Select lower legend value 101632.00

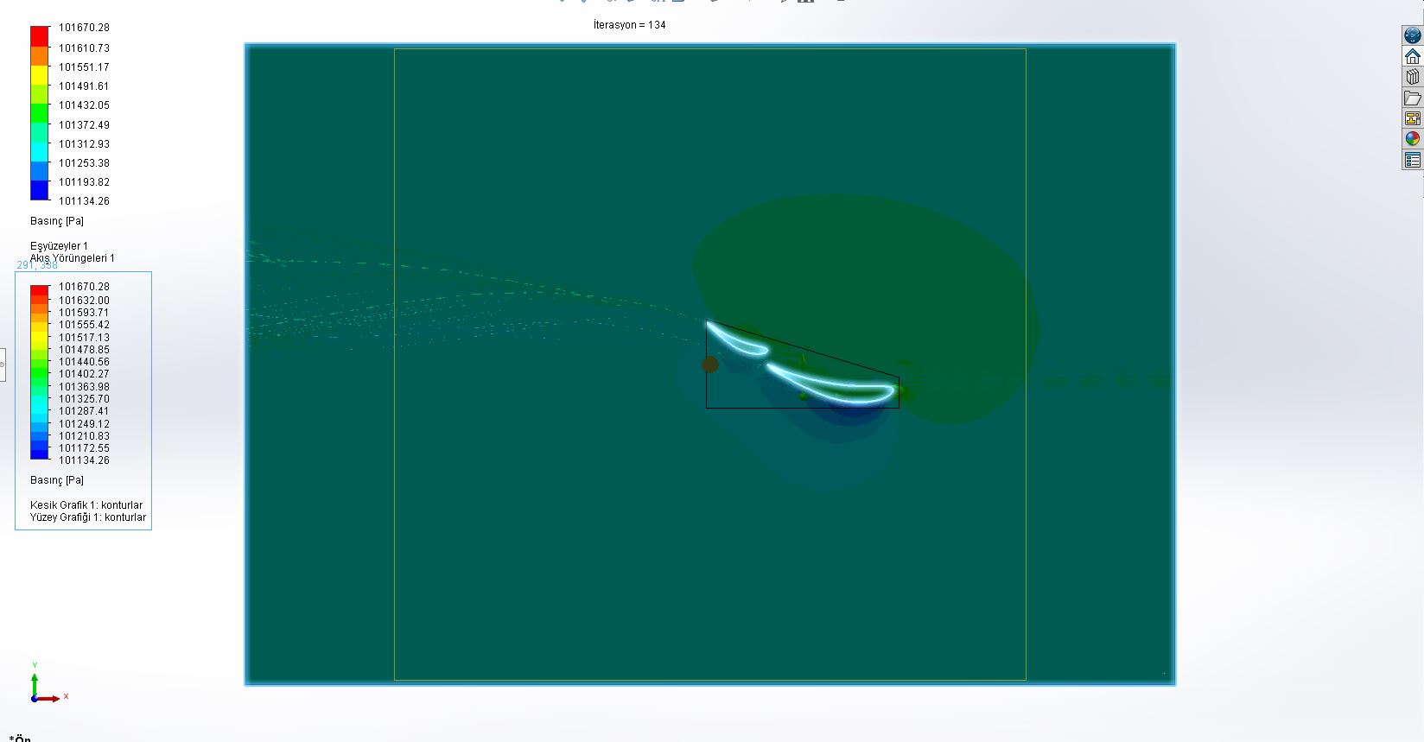(84, 301)
